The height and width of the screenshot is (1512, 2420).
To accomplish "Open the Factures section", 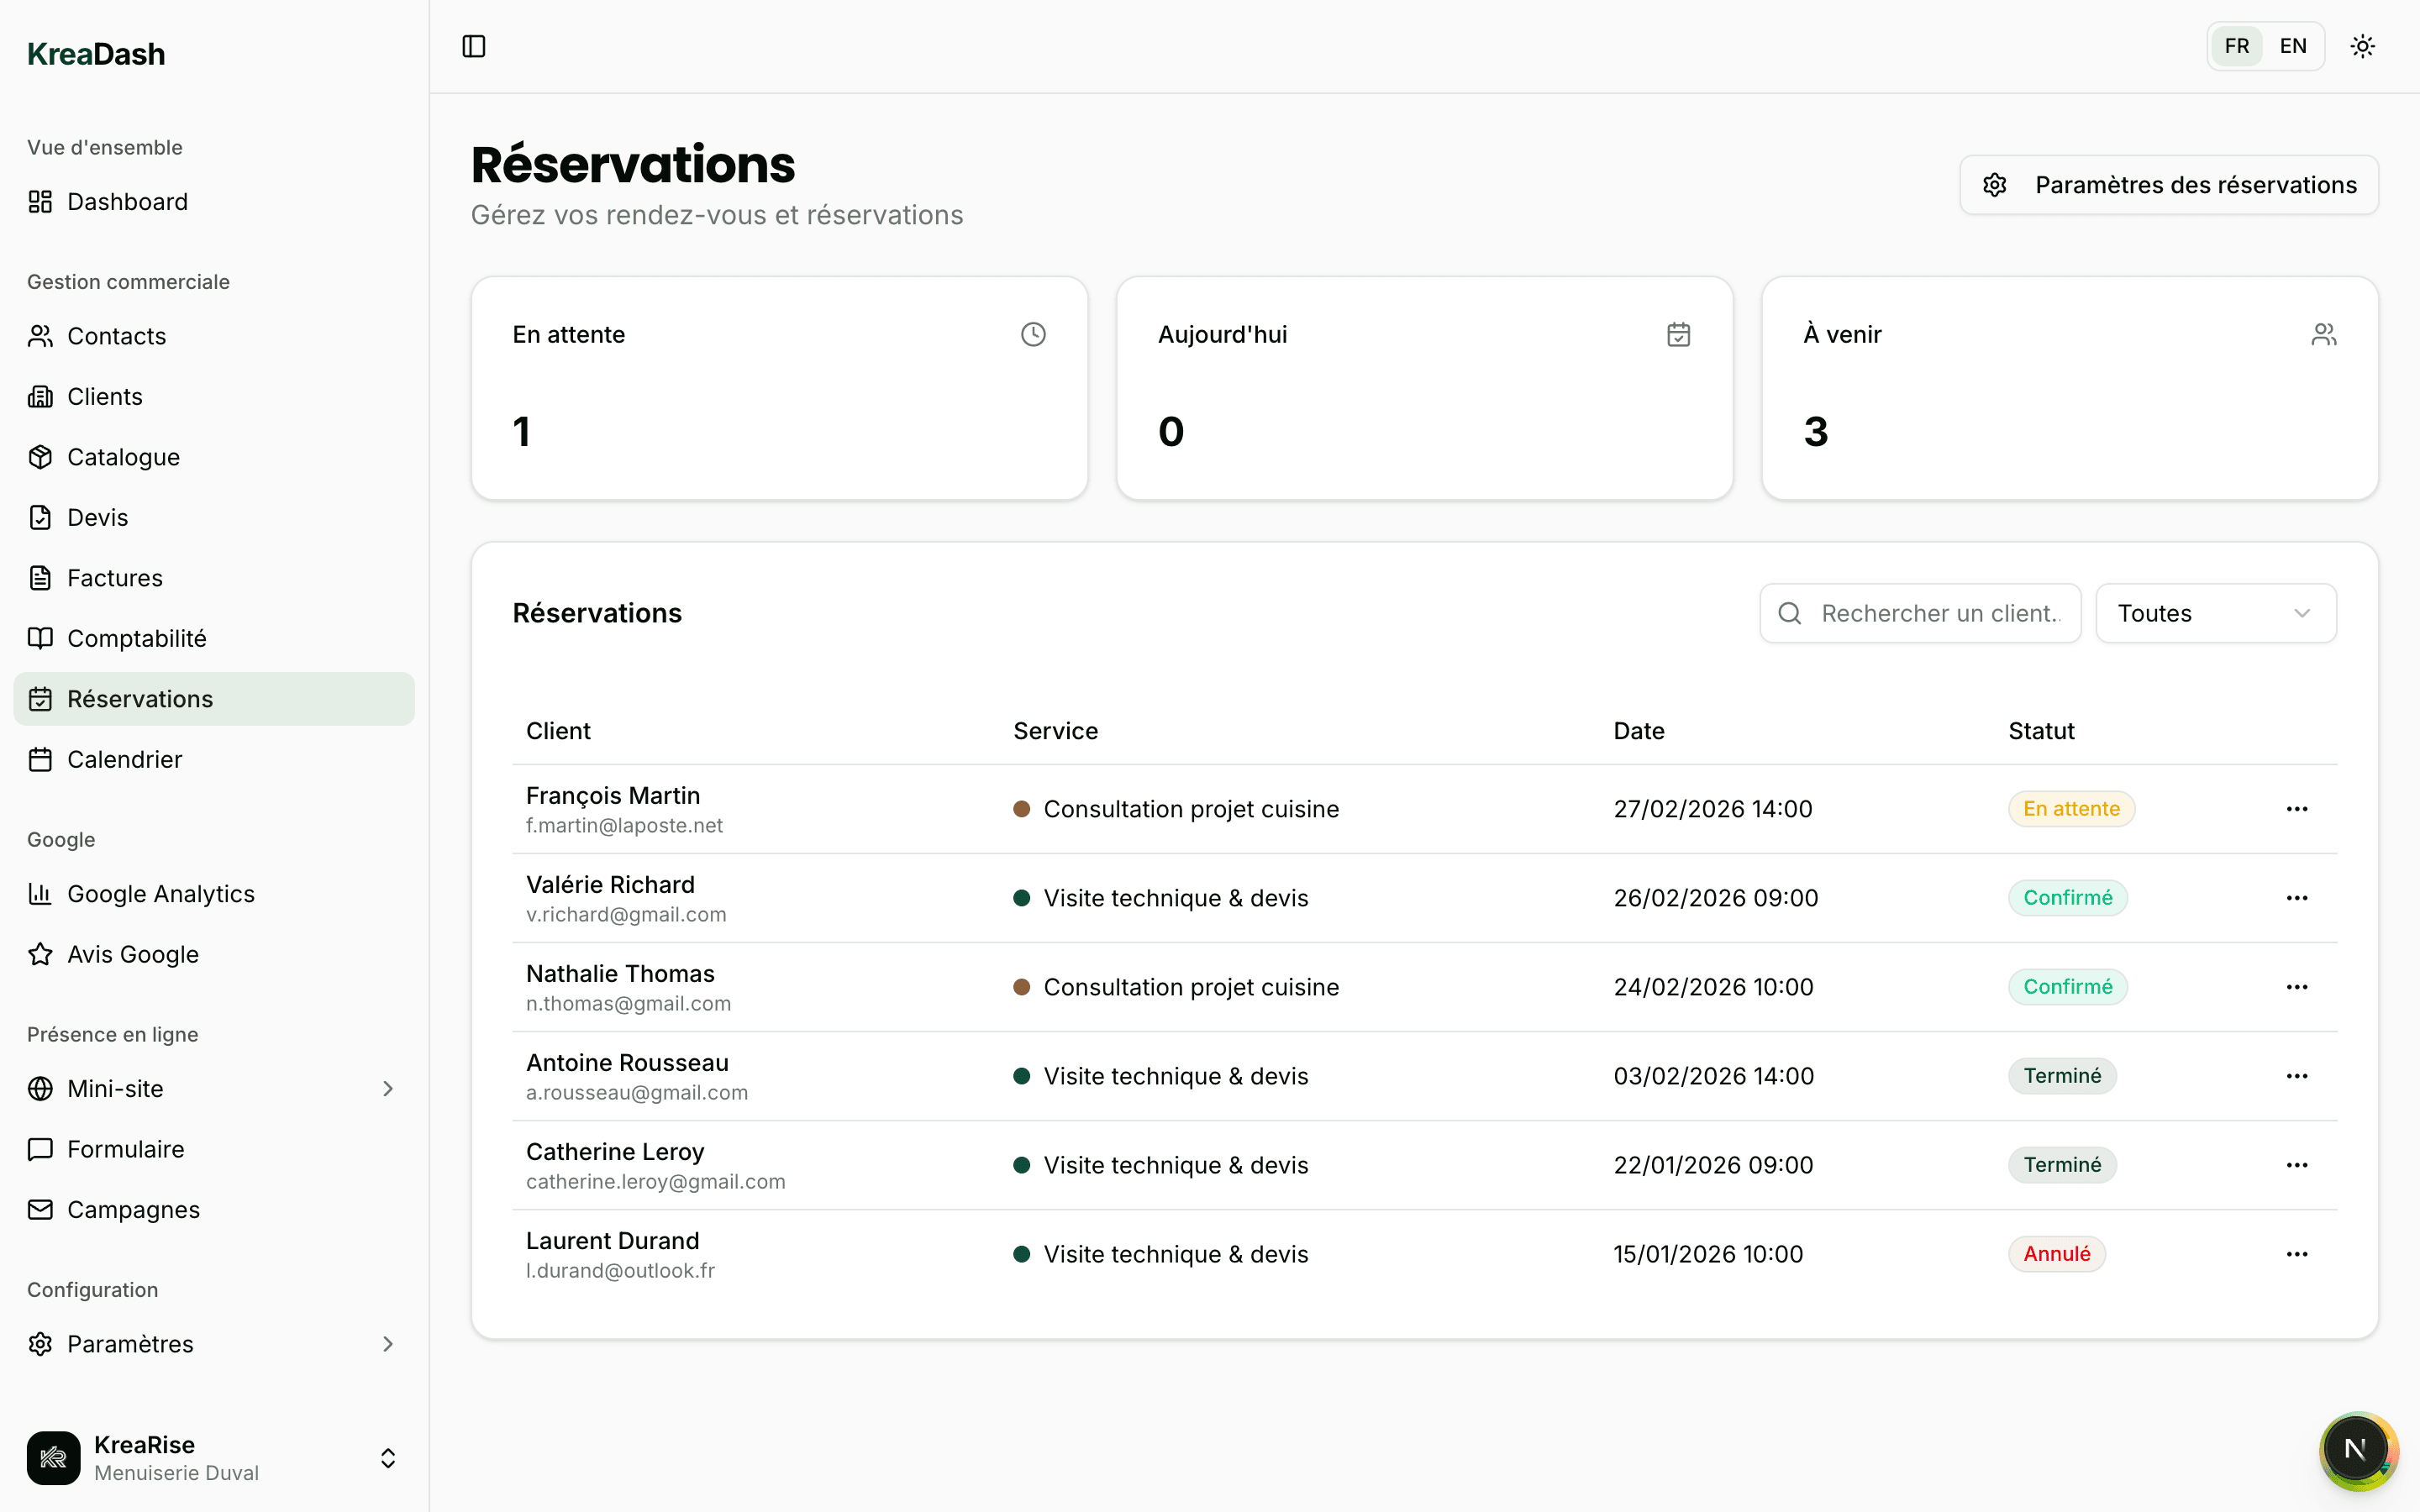I will coord(114,578).
